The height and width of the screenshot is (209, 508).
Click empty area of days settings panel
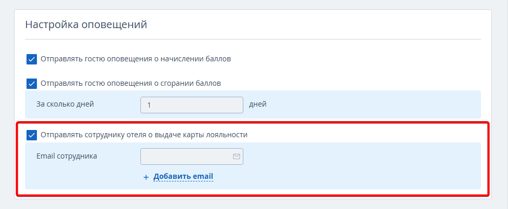point(373,104)
